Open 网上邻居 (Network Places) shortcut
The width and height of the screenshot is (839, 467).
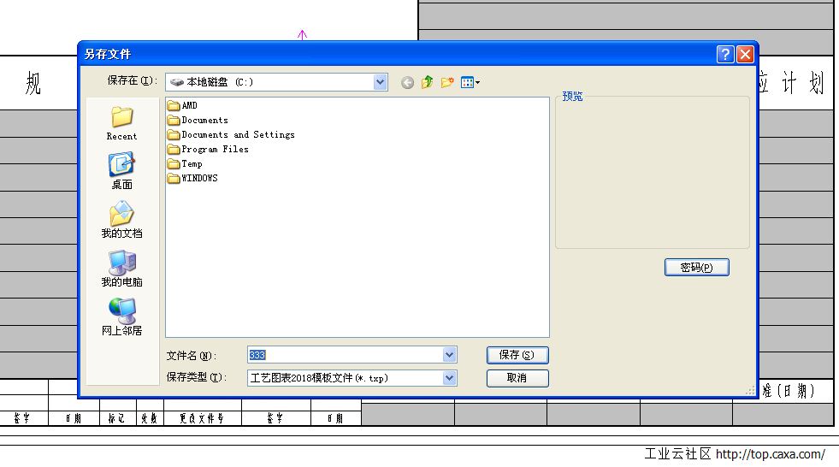click(x=121, y=317)
